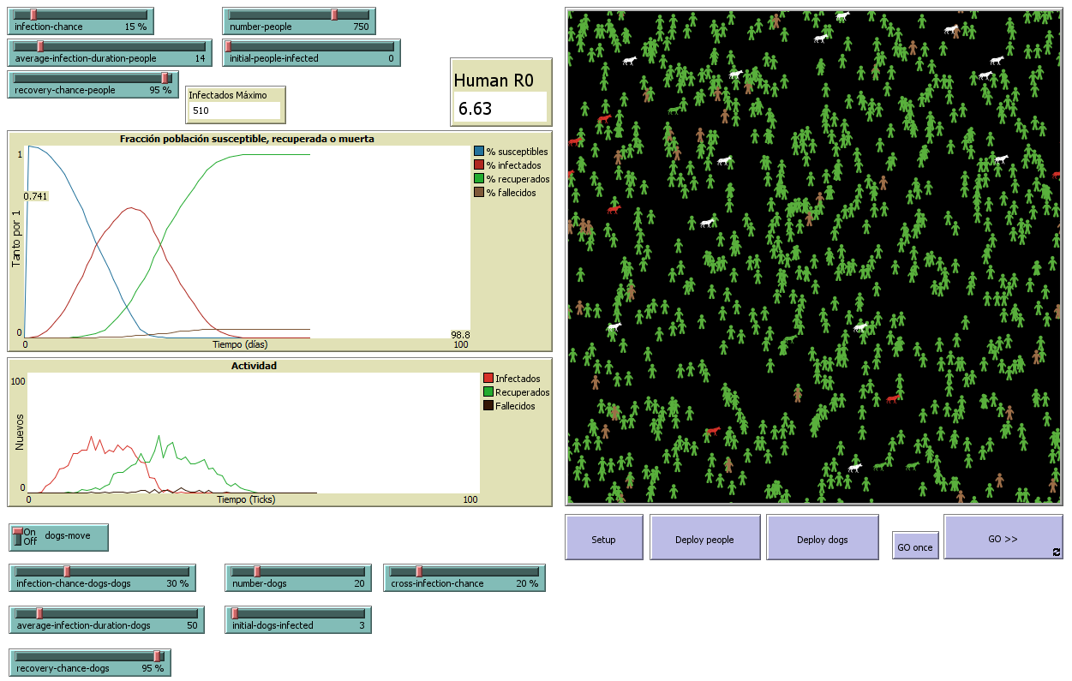Click the Human R0 monitor value
1072x681 pixels.
coord(500,108)
